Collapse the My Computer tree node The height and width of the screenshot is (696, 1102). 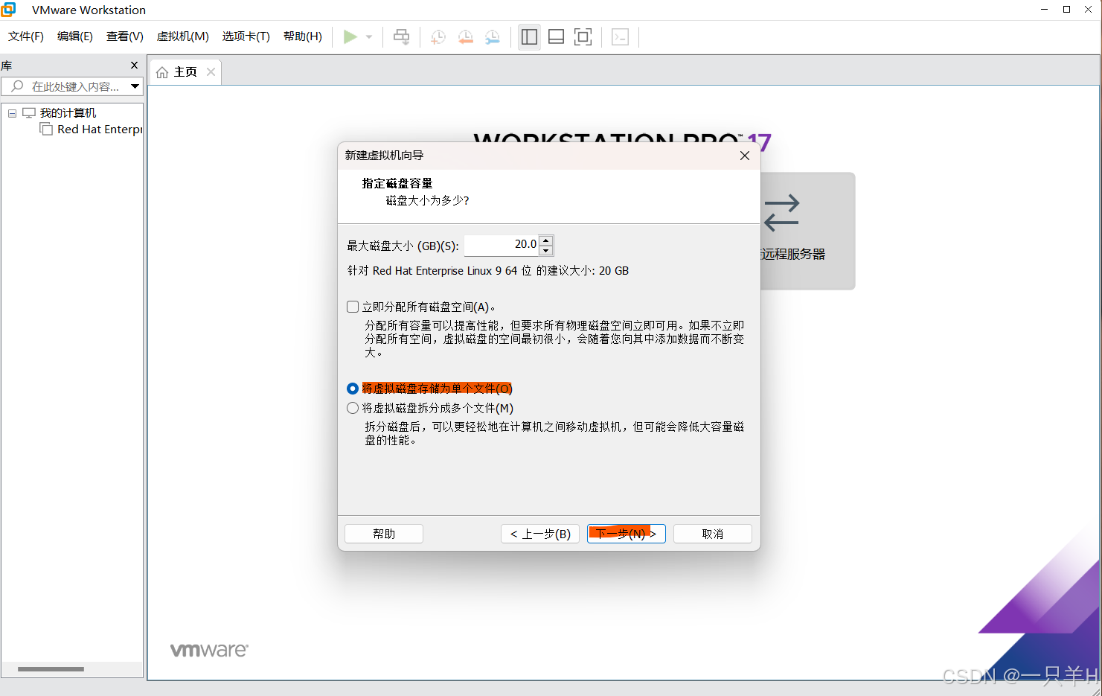tap(12, 113)
